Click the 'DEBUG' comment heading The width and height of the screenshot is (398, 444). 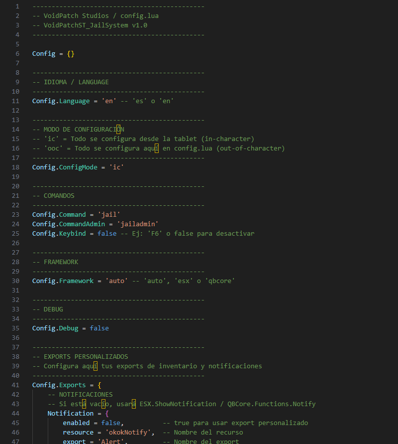[48, 309]
